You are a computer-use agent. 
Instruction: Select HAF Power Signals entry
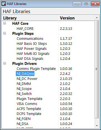coord(32,49)
